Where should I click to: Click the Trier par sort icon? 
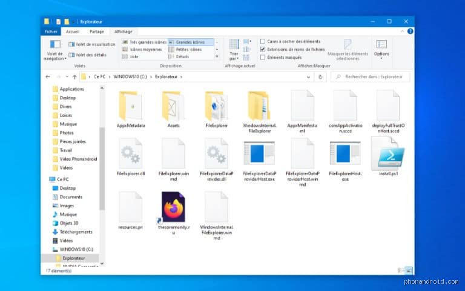tap(234, 44)
